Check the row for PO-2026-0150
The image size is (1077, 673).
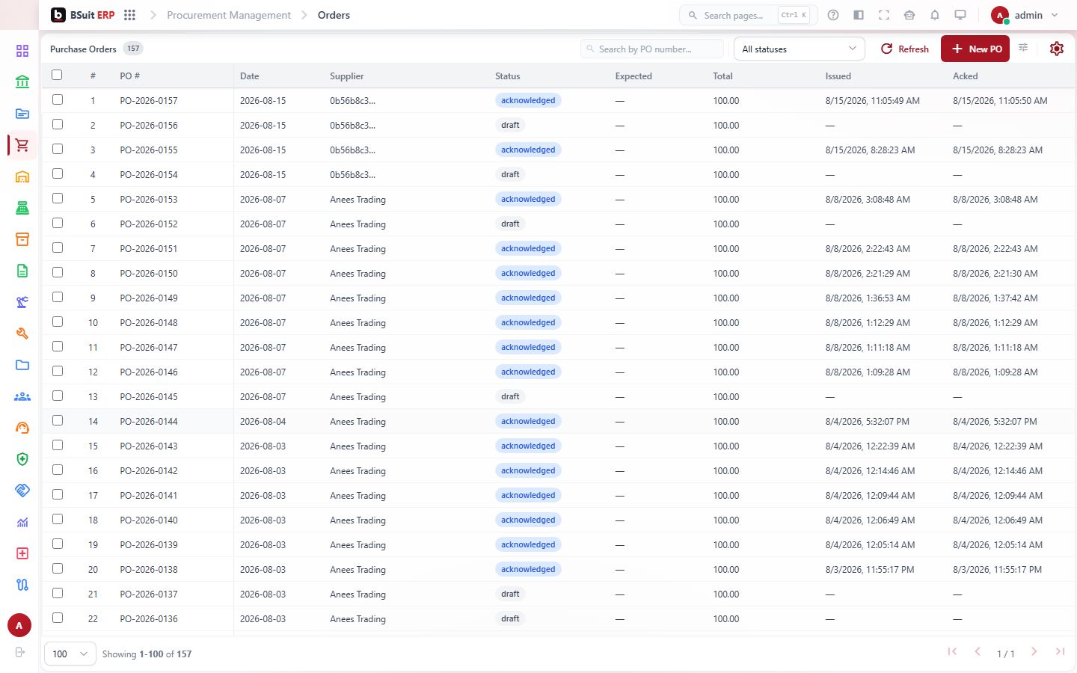point(58,272)
